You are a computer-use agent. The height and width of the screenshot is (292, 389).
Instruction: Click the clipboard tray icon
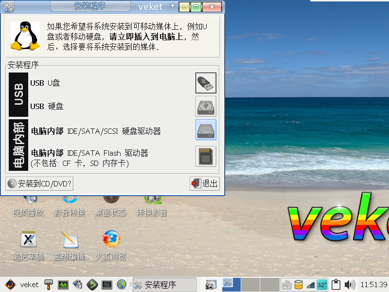[x=336, y=285]
